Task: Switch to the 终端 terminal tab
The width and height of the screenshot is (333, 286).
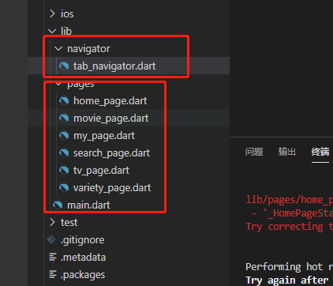Action: (x=320, y=152)
